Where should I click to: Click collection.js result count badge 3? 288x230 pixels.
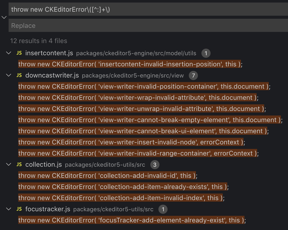click(x=155, y=165)
